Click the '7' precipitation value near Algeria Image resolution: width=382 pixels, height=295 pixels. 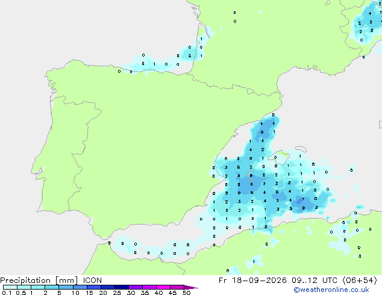tap(303, 199)
